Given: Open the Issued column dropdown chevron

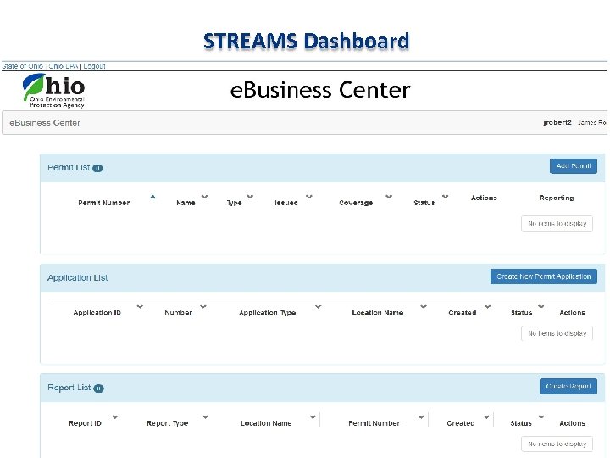Looking at the screenshot, I should 309,197.
